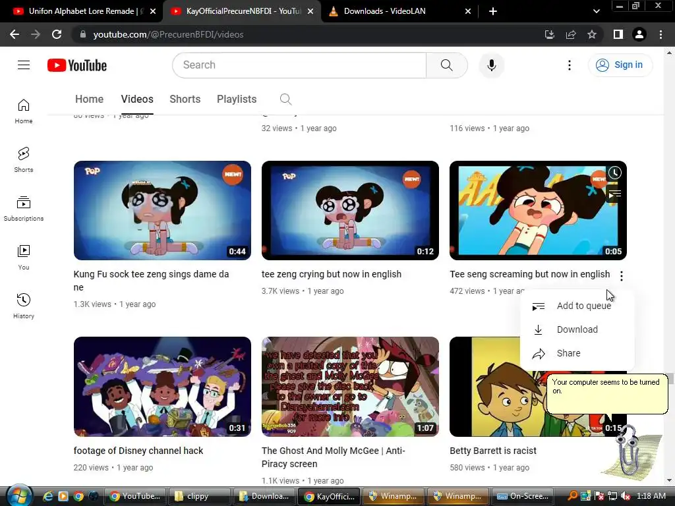Go back in browser
This screenshot has width=675, height=506.
15,34
